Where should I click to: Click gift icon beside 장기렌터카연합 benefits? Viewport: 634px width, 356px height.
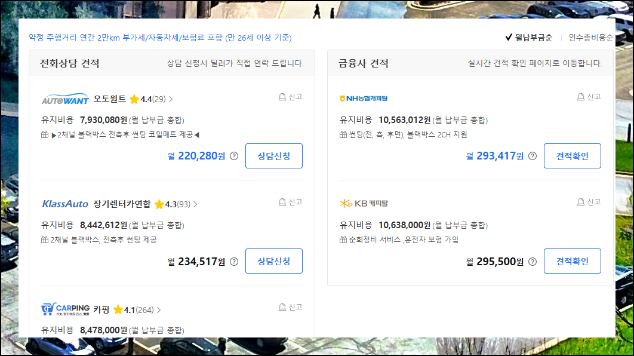coord(45,240)
